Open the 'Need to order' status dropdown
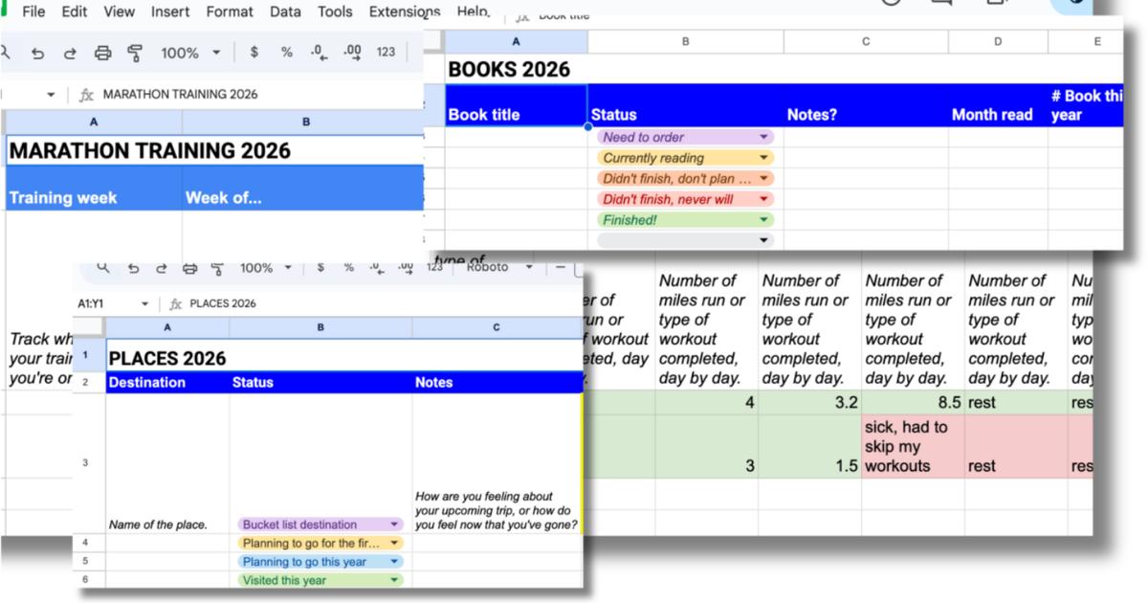Screen dimensions: 1148x603 [x=763, y=137]
